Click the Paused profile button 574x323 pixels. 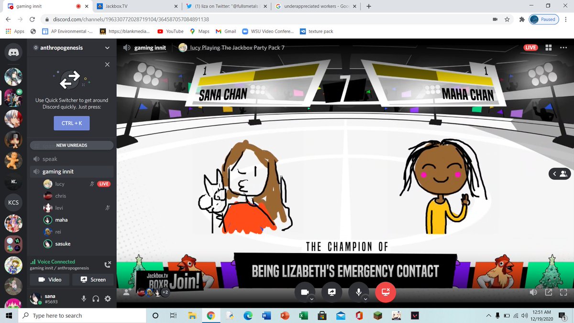coord(543,19)
